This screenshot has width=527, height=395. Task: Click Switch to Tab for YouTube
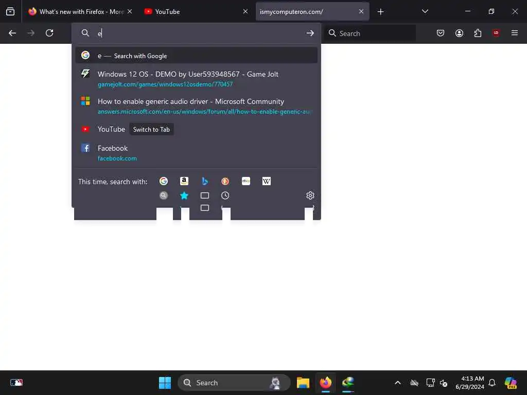pos(151,129)
